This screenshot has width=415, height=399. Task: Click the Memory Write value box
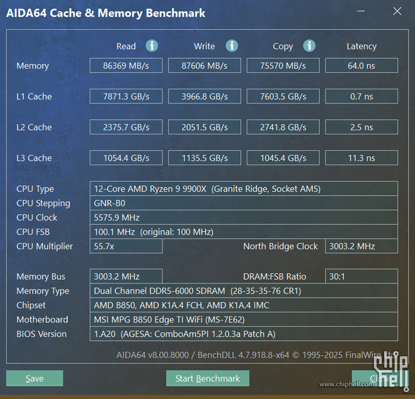click(x=205, y=66)
